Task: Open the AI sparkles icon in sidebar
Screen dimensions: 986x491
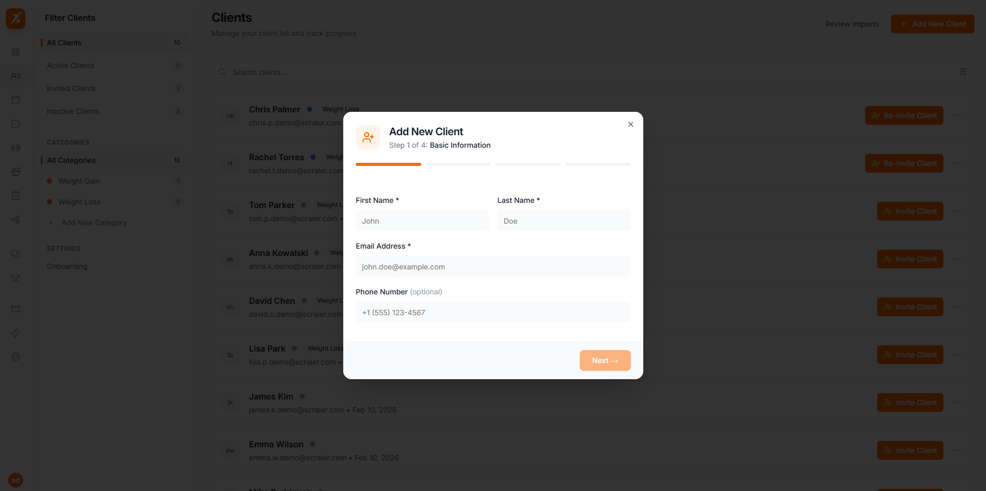Action: coord(16,333)
